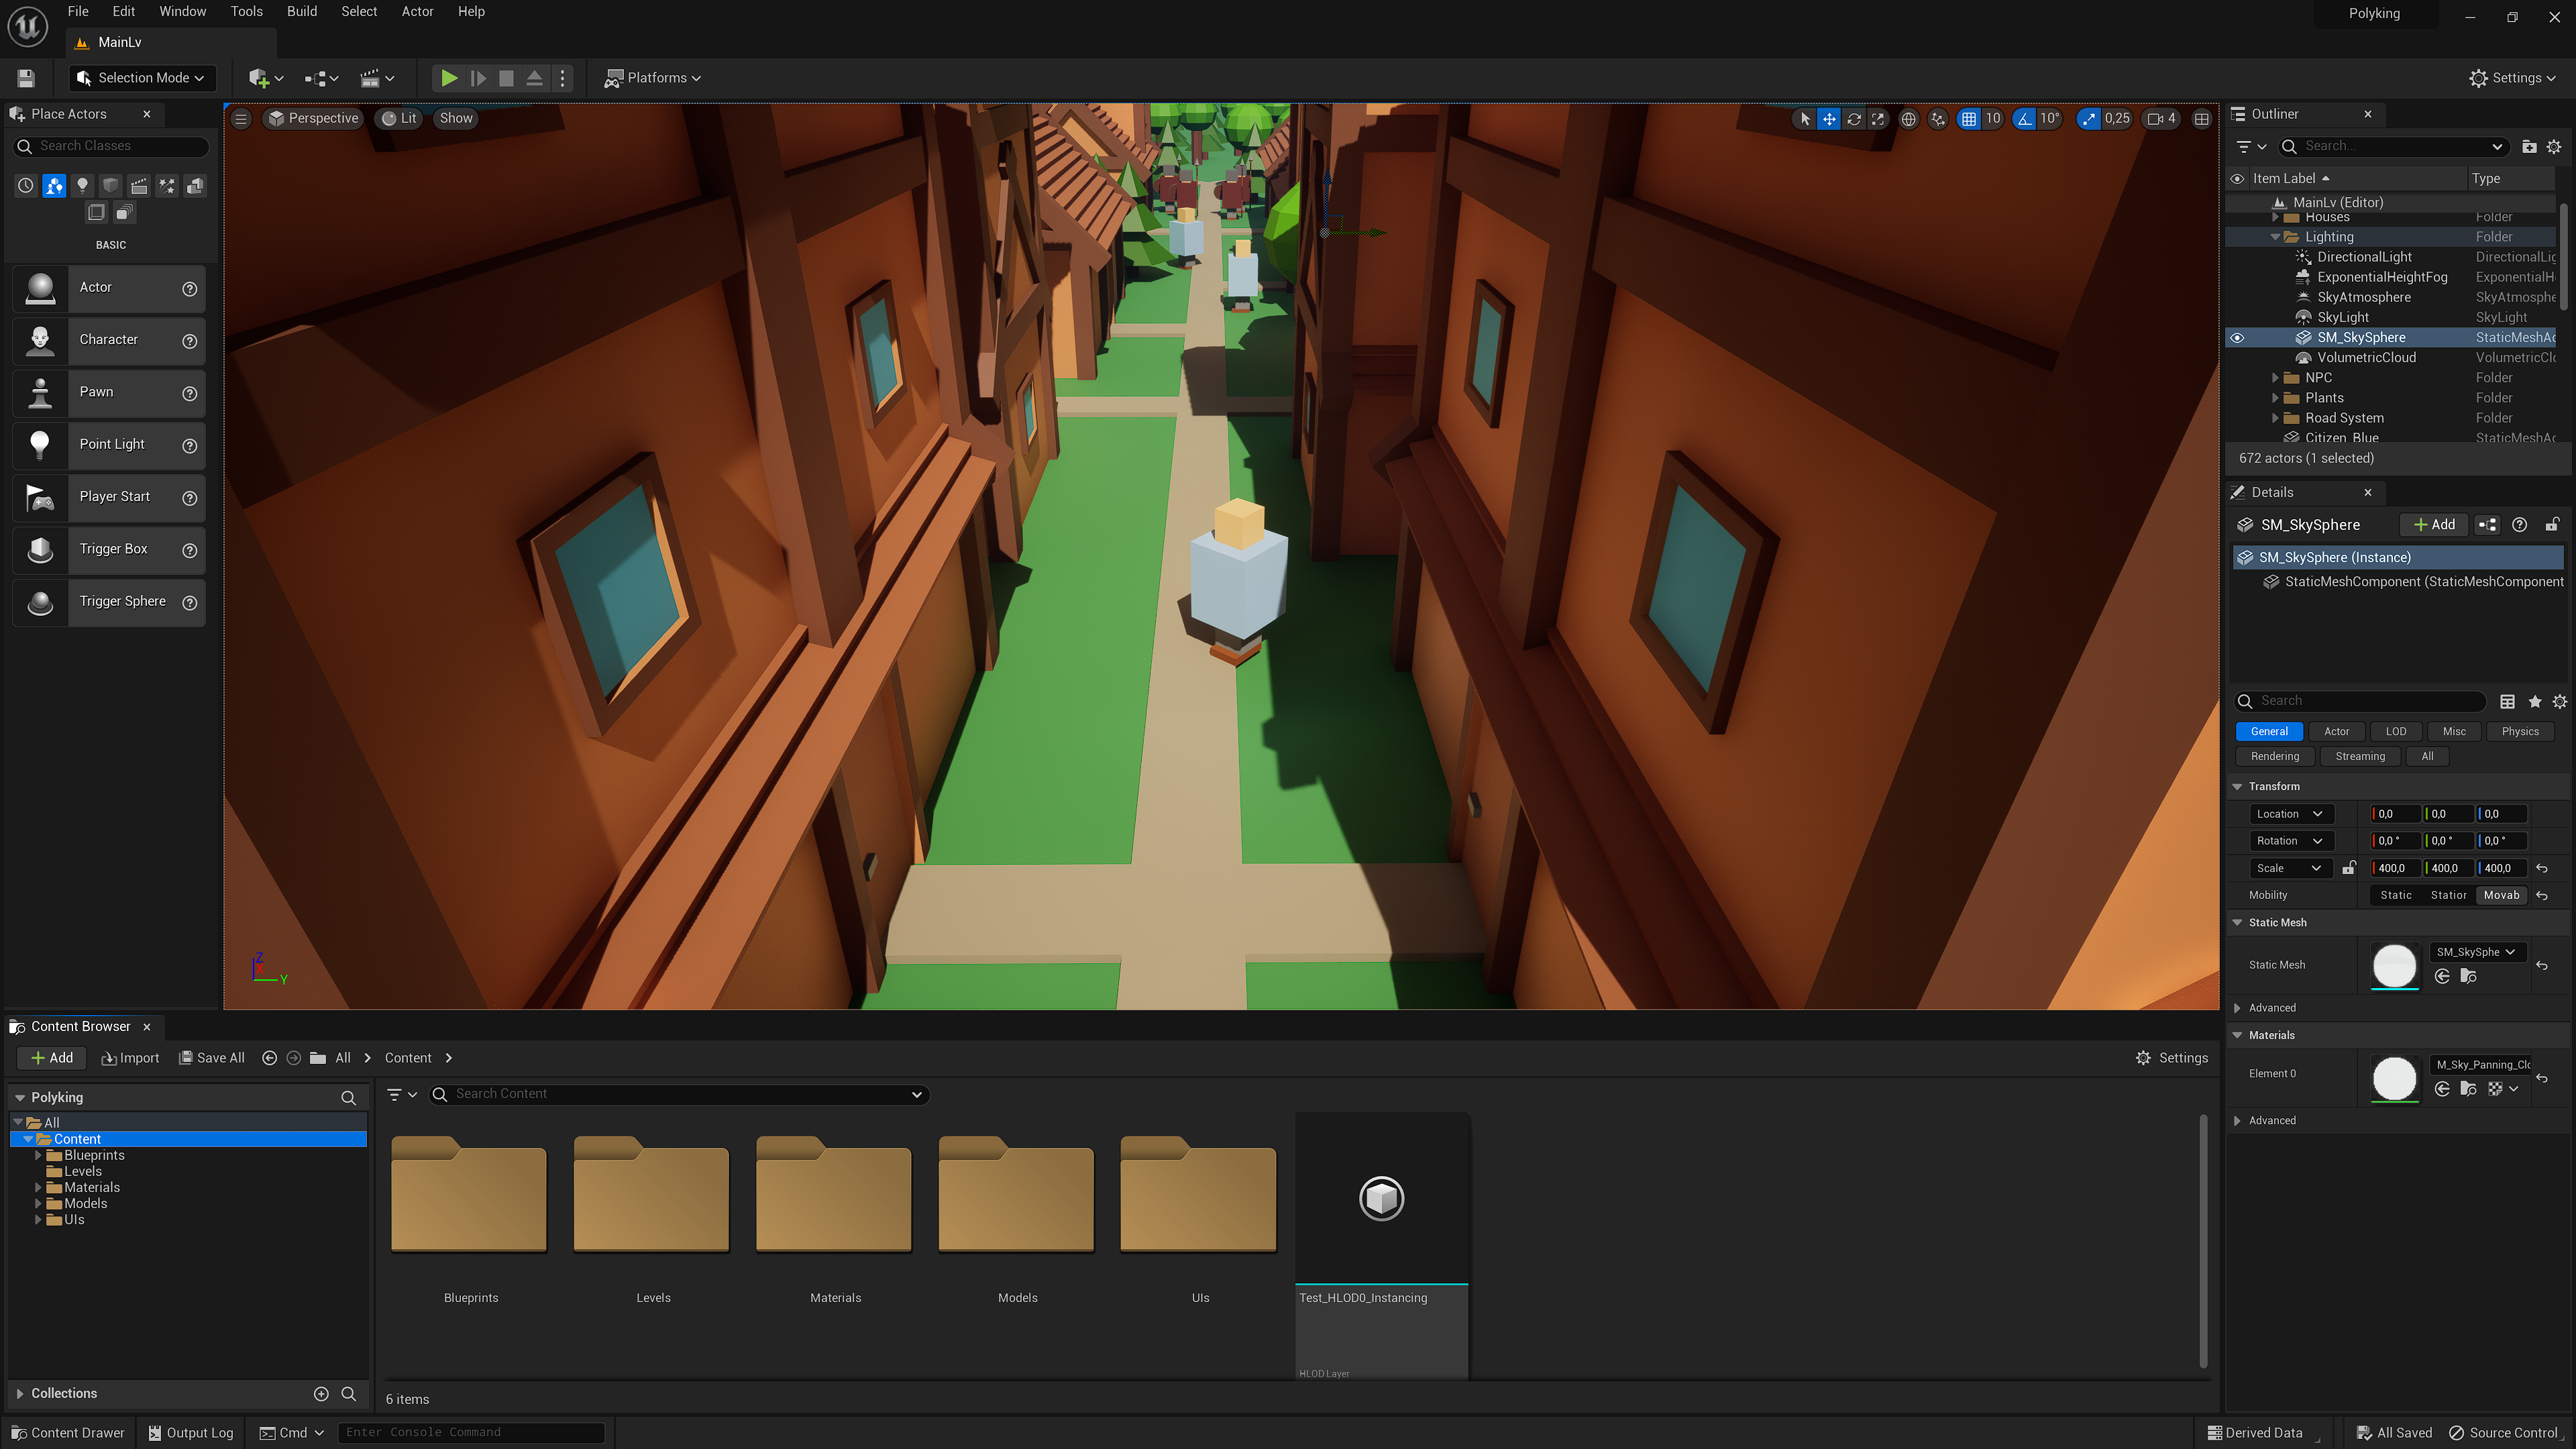Toggle grid snapping in viewport
Image resolution: width=2576 pixels, height=1449 pixels.
[x=1968, y=119]
